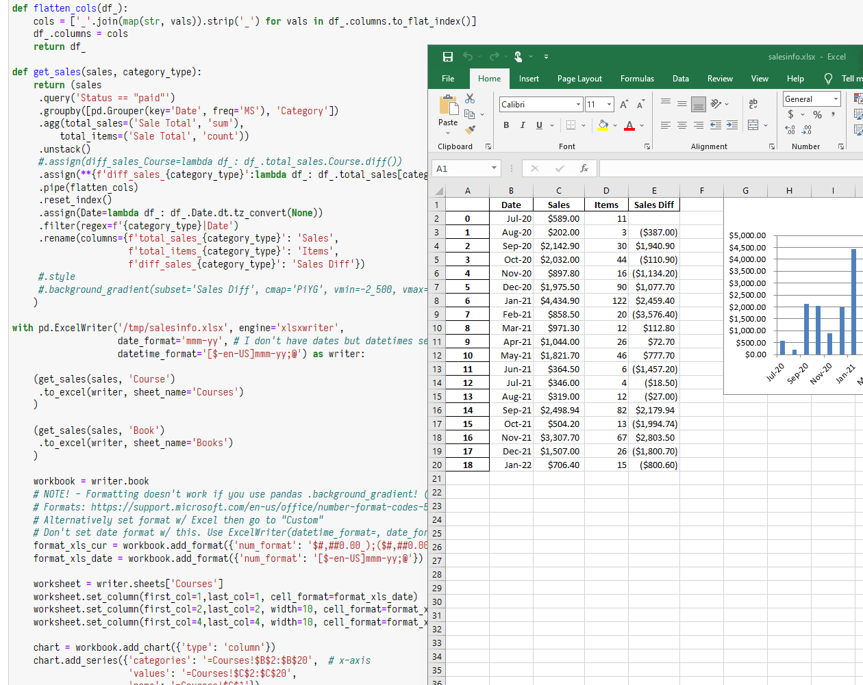Toggle Bold formatting

coord(506,125)
